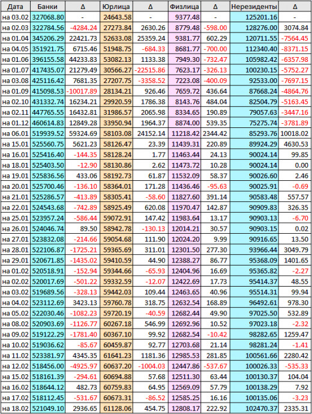Image resolution: width=312 pixels, height=414 pixels.
Task: Select the Юрлица column header
Action: (116, 7)
